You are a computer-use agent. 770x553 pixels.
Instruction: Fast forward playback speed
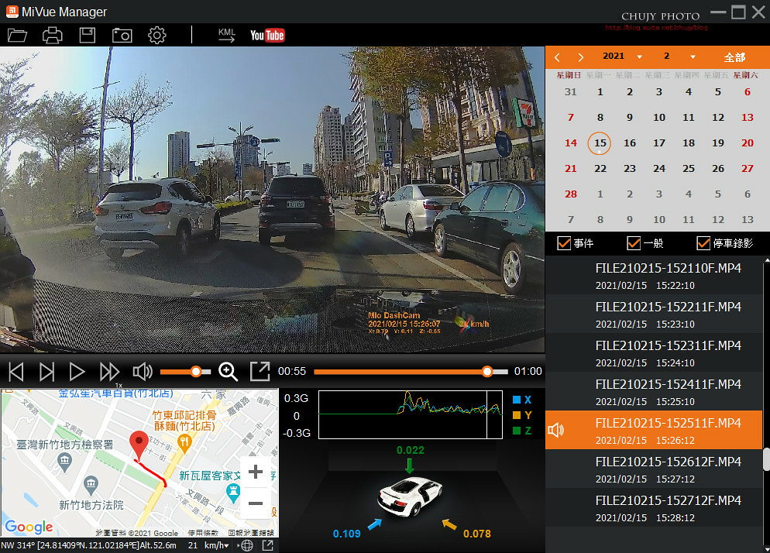click(x=109, y=372)
